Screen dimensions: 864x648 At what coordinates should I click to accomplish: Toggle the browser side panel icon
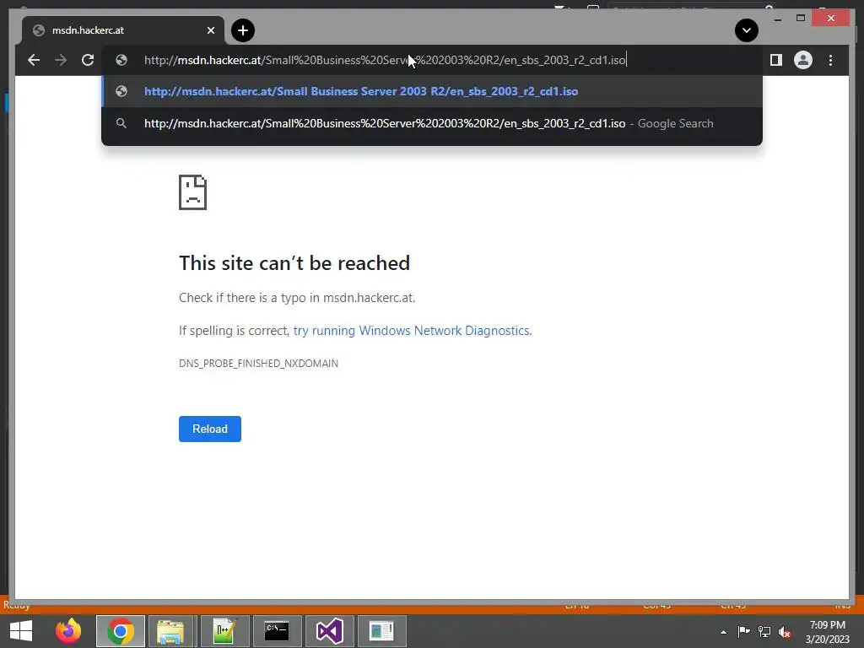click(x=776, y=60)
